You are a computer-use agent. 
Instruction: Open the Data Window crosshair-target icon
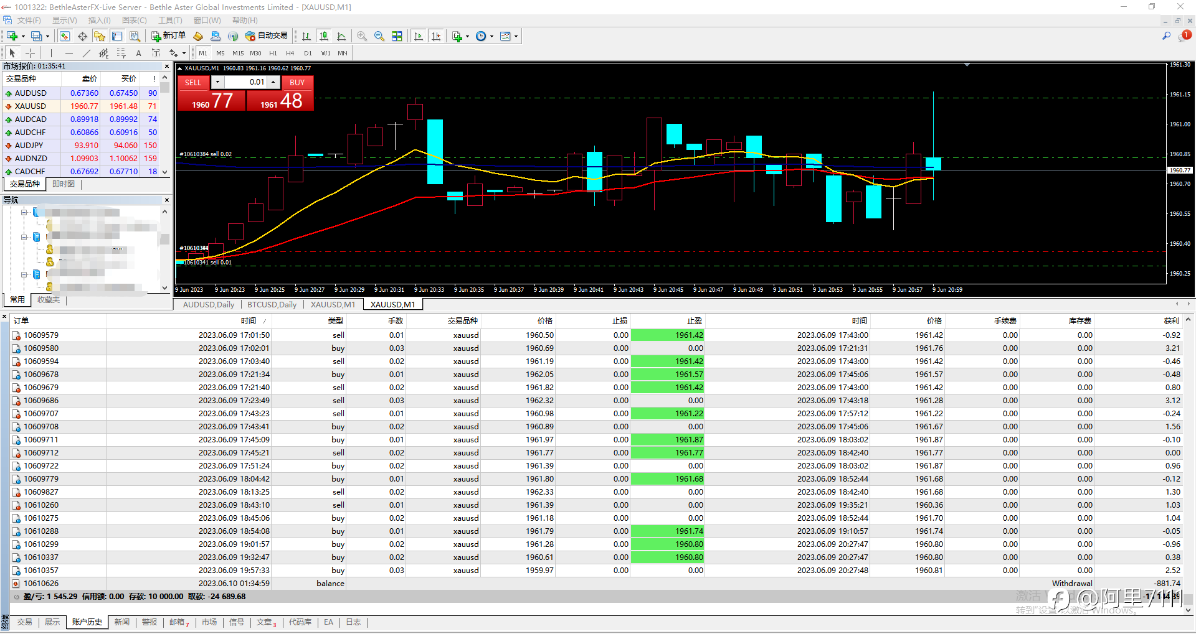pos(82,36)
